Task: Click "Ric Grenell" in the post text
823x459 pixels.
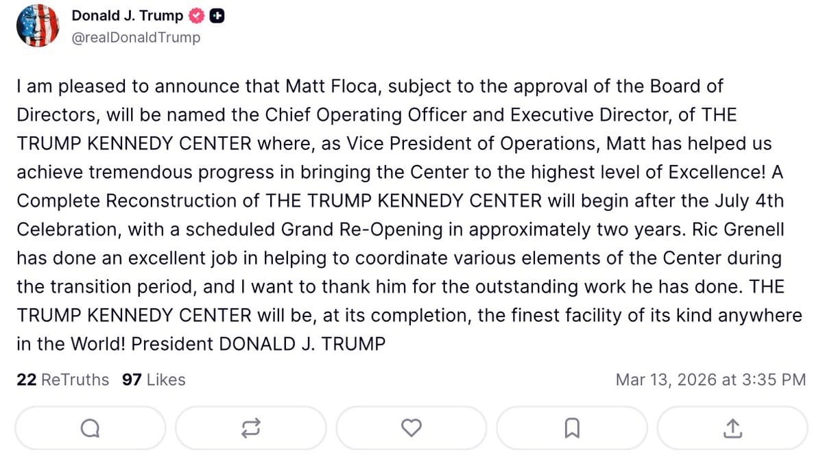Action: 740,230
